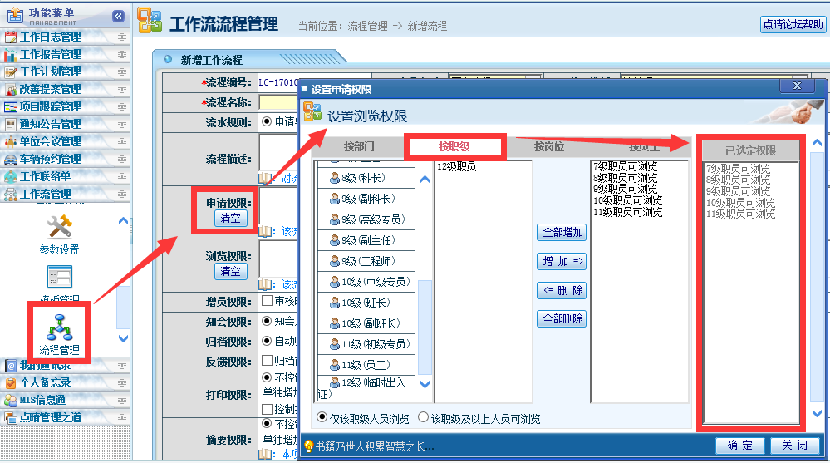Select 11级(员工) person icon in list

coord(335,365)
